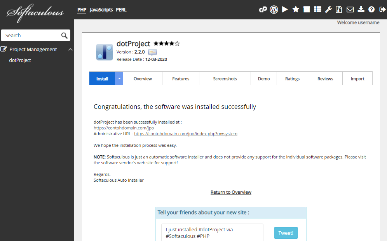Image resolution: width=387 pixels, height=241 pixels.
Task: Open Email settings via envelope icon
Action: [350, 9]
